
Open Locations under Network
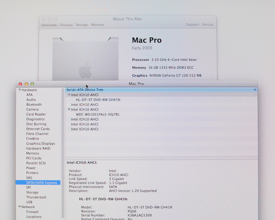tap(34, 217)
